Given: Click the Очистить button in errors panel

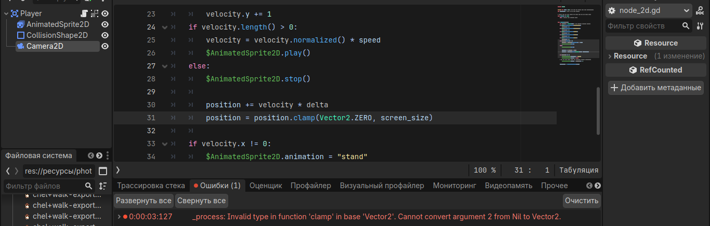Looking at the screenshot, I should click(x=582, y=201).
